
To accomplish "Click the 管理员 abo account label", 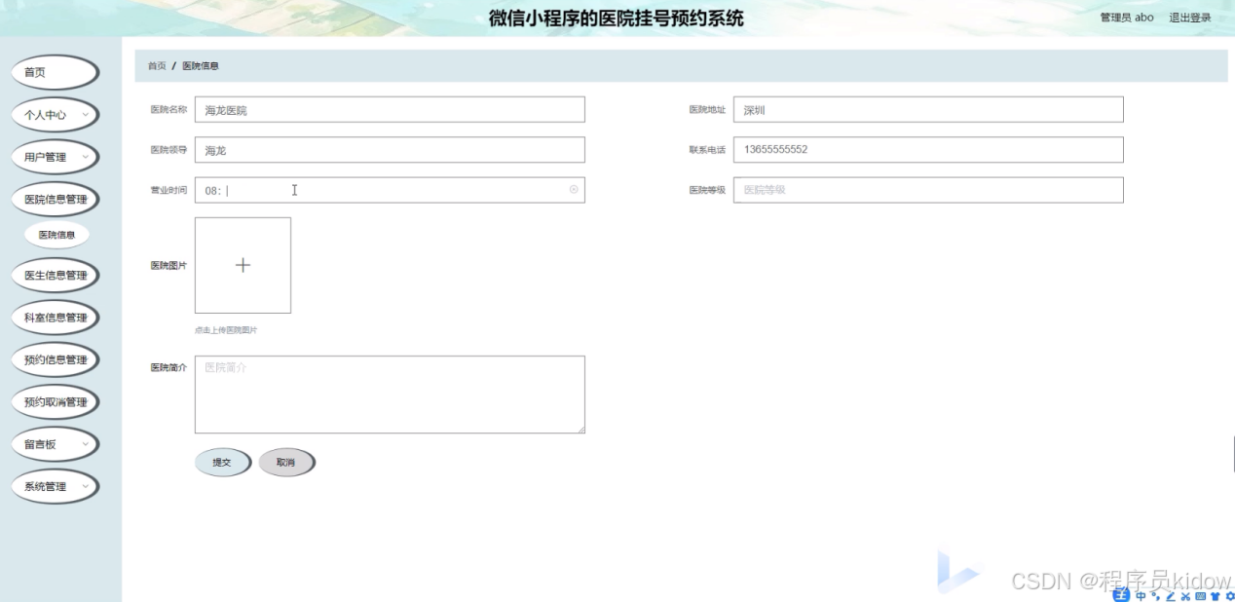I will (x=1127, y=18).
